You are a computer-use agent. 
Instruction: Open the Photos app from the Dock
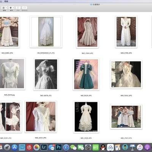(x=36, y=147)
